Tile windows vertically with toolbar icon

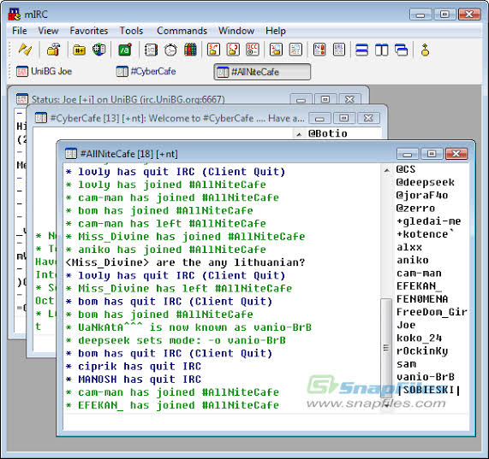pos(382,50)
